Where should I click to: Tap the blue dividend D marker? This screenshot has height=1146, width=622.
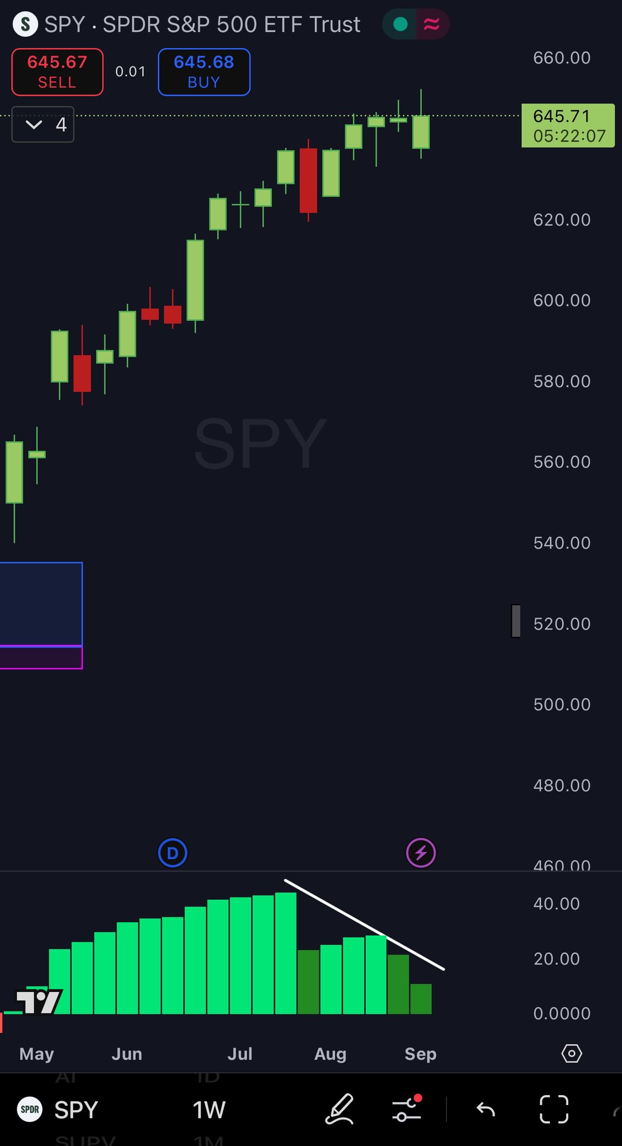coord(172,853)
